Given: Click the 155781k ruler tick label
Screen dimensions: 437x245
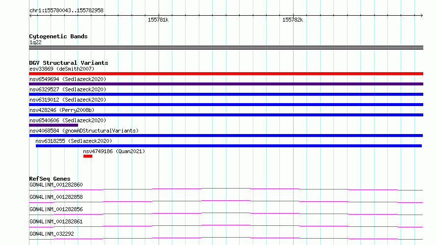Looking at the screenshot, I should (x=158, y=20).
